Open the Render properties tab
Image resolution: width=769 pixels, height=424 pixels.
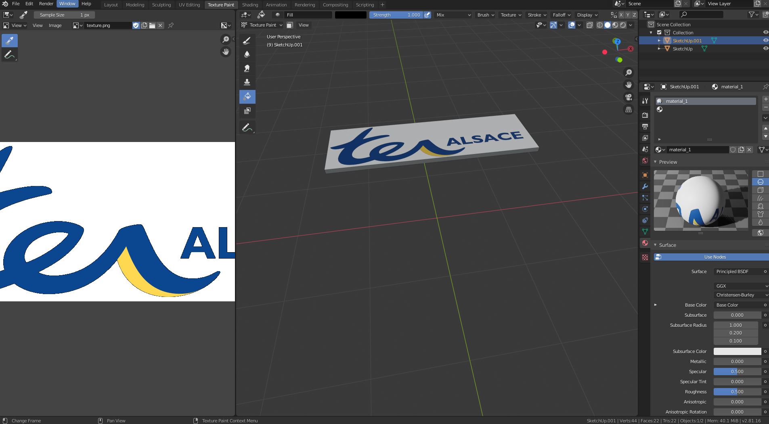pos(645,115)
